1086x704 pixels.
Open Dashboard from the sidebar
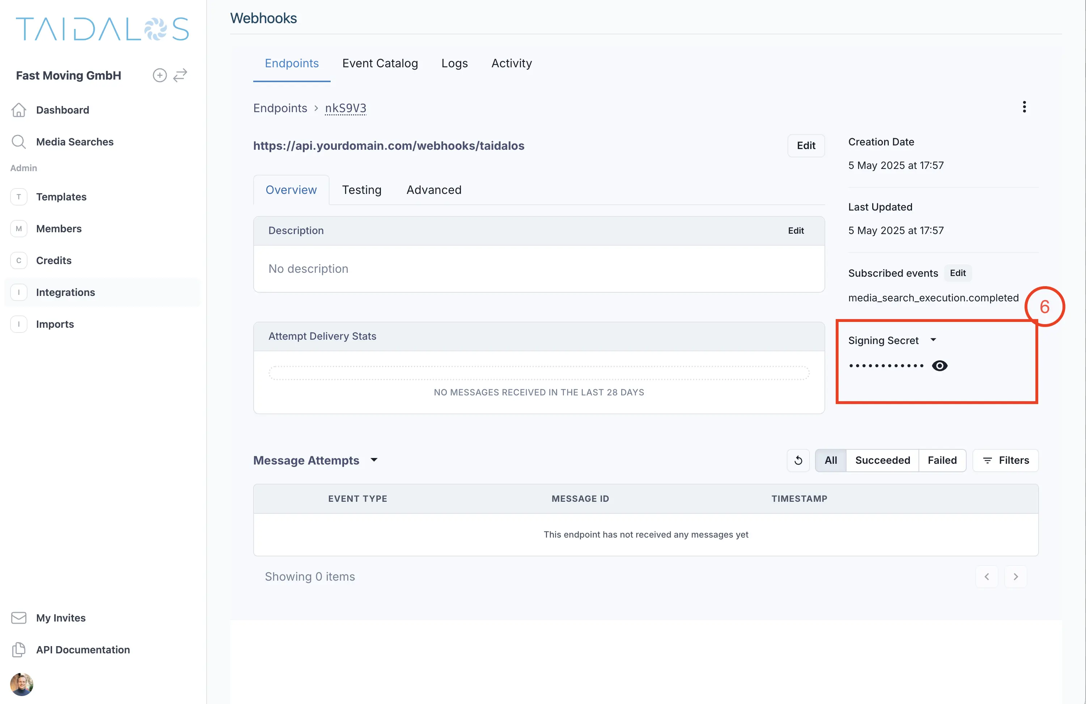63,110
